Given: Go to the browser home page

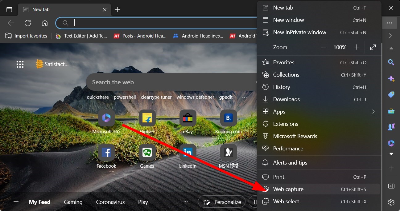Looking at the screenshot, I should point(45,23).
